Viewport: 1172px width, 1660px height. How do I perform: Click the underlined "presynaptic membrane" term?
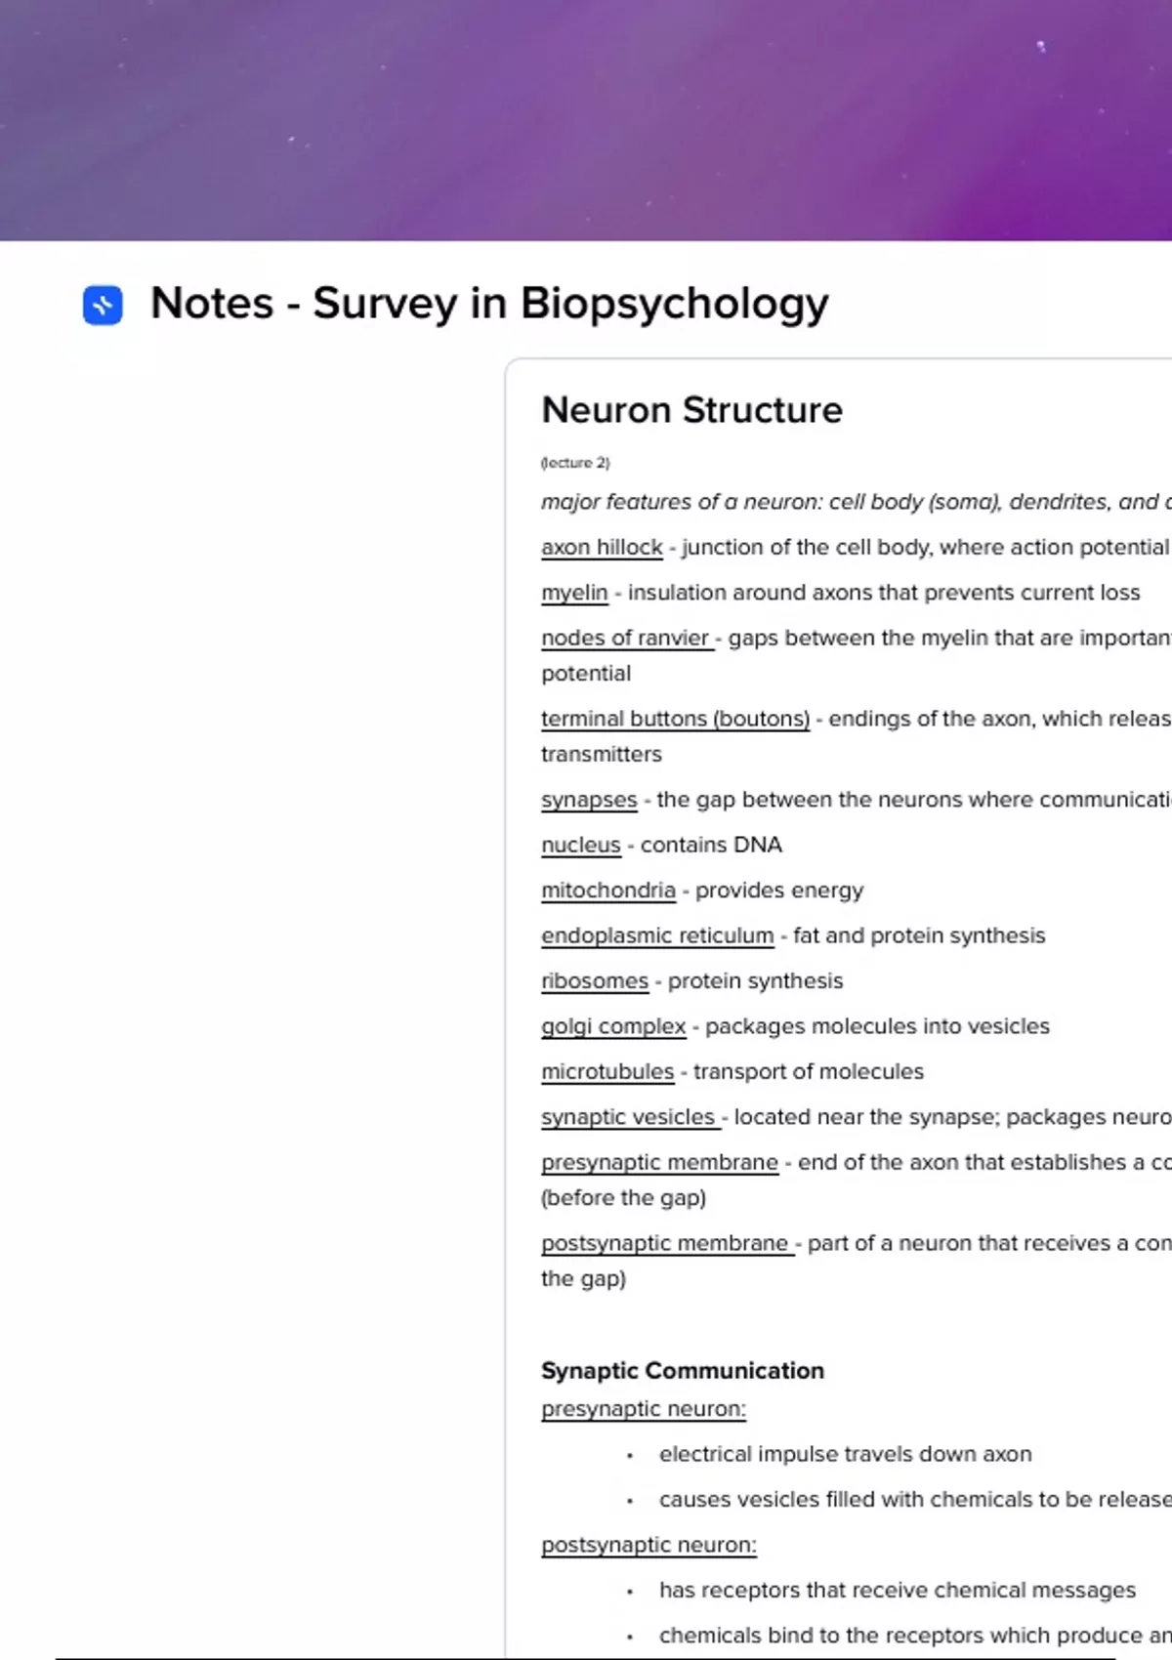coord(659,1163)
